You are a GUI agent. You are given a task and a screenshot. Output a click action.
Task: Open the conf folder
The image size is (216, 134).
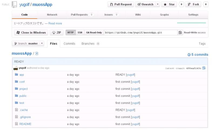pyautogui.click(x=22, y=82)
